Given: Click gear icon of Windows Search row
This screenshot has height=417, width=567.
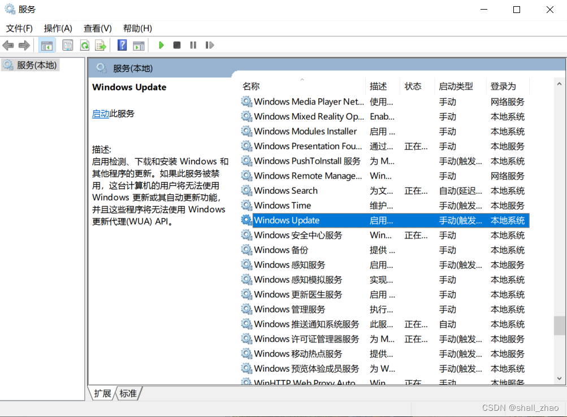Looking at the screenshot, I should click(x=246, y=190).
